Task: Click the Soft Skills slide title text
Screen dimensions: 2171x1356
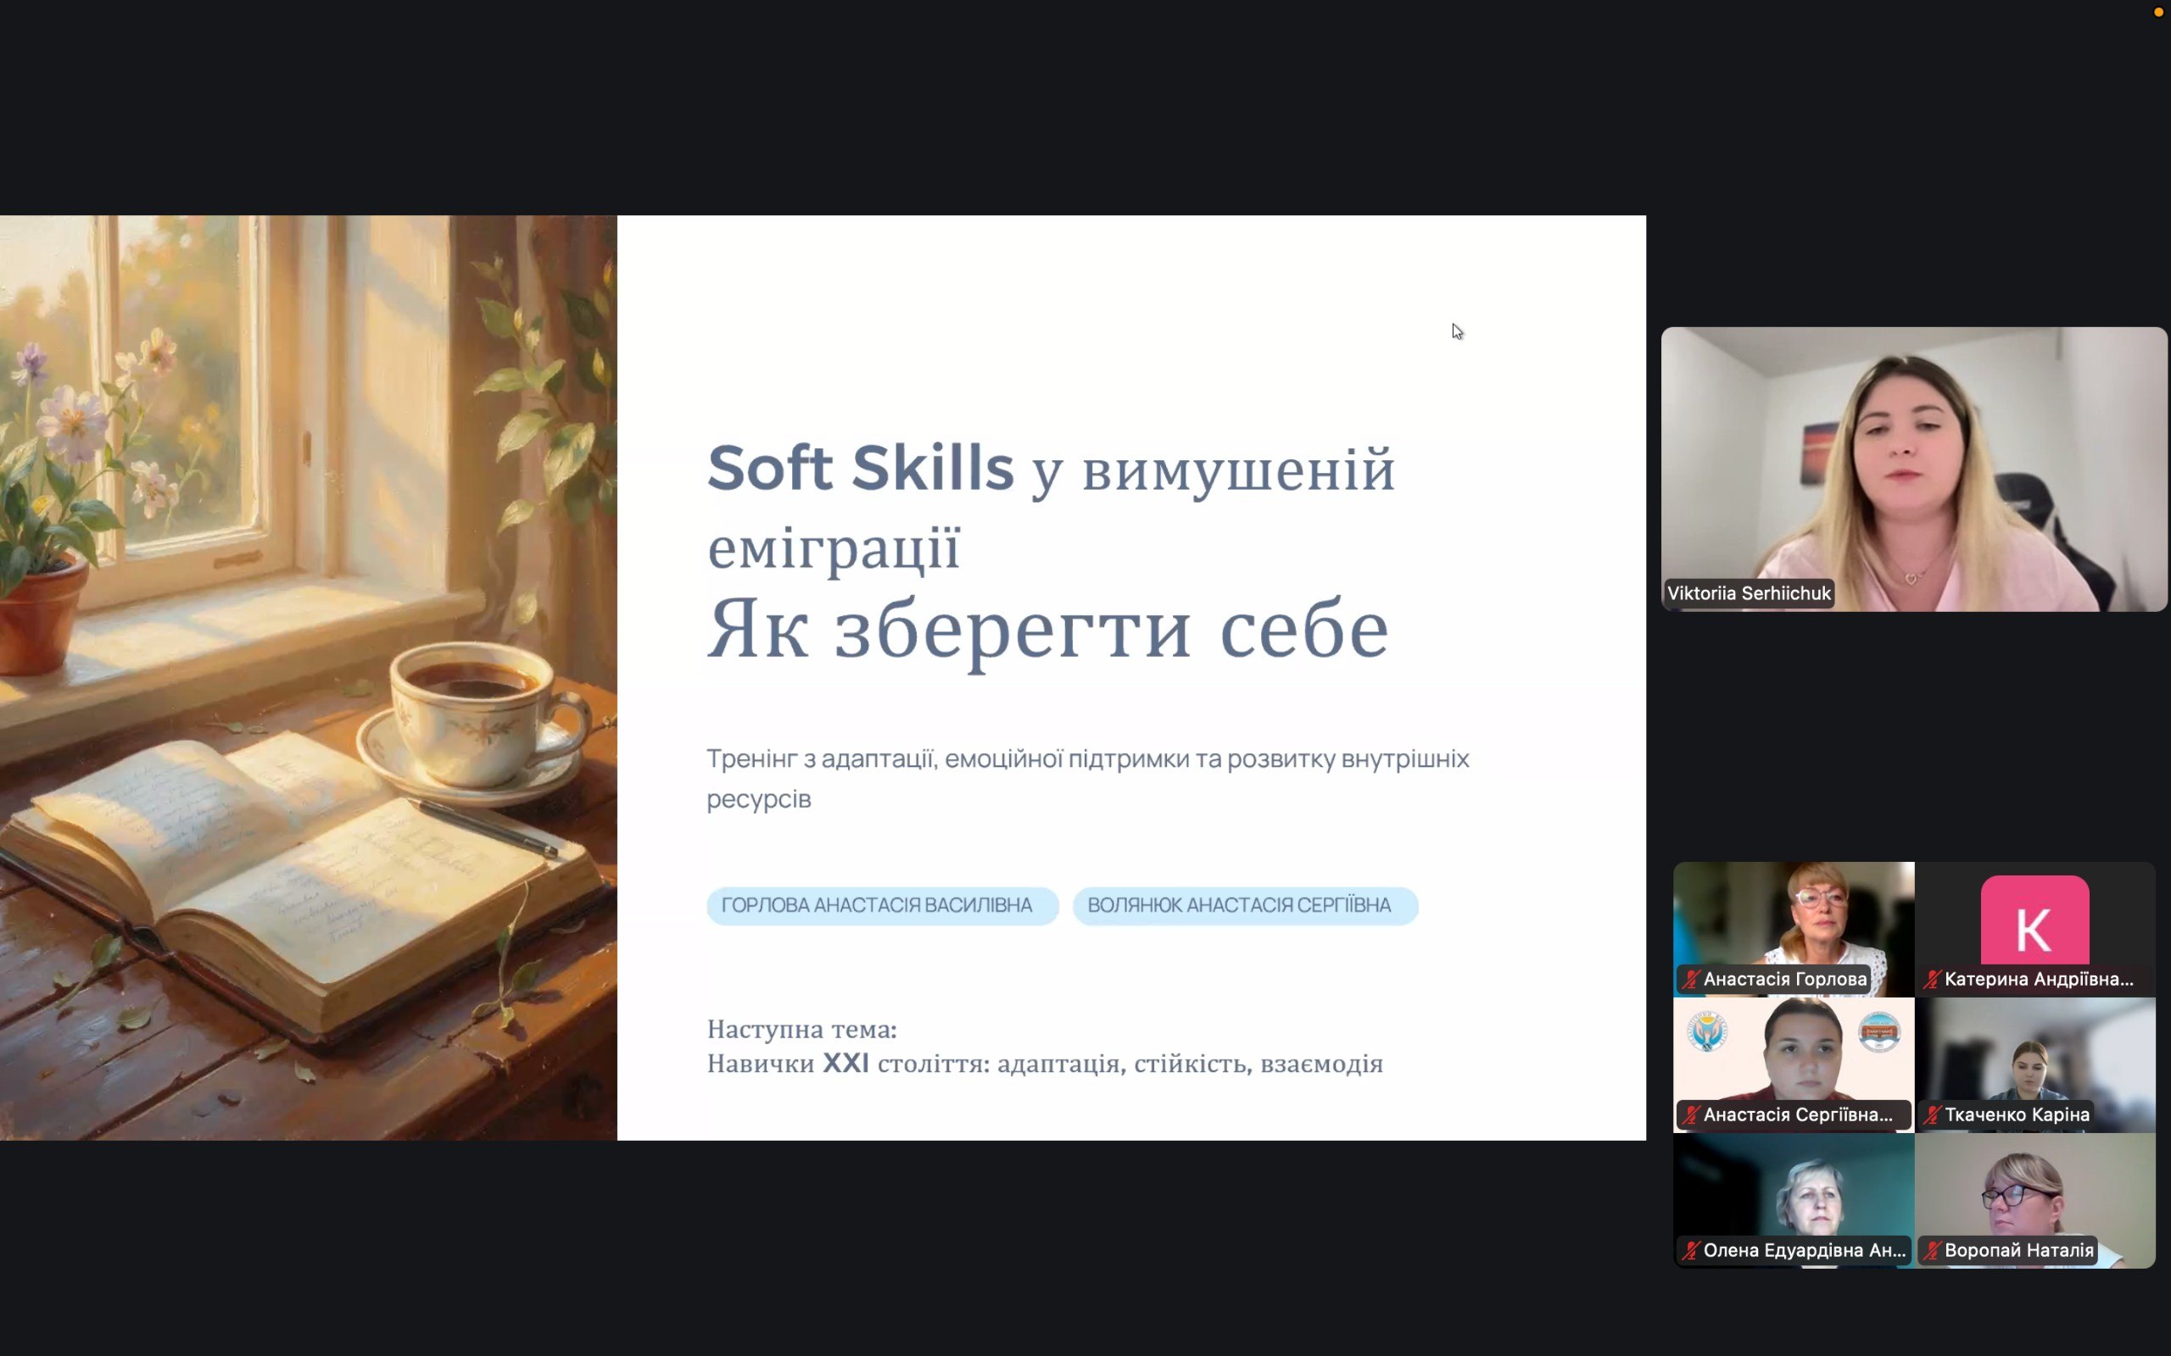Action: 860,467
